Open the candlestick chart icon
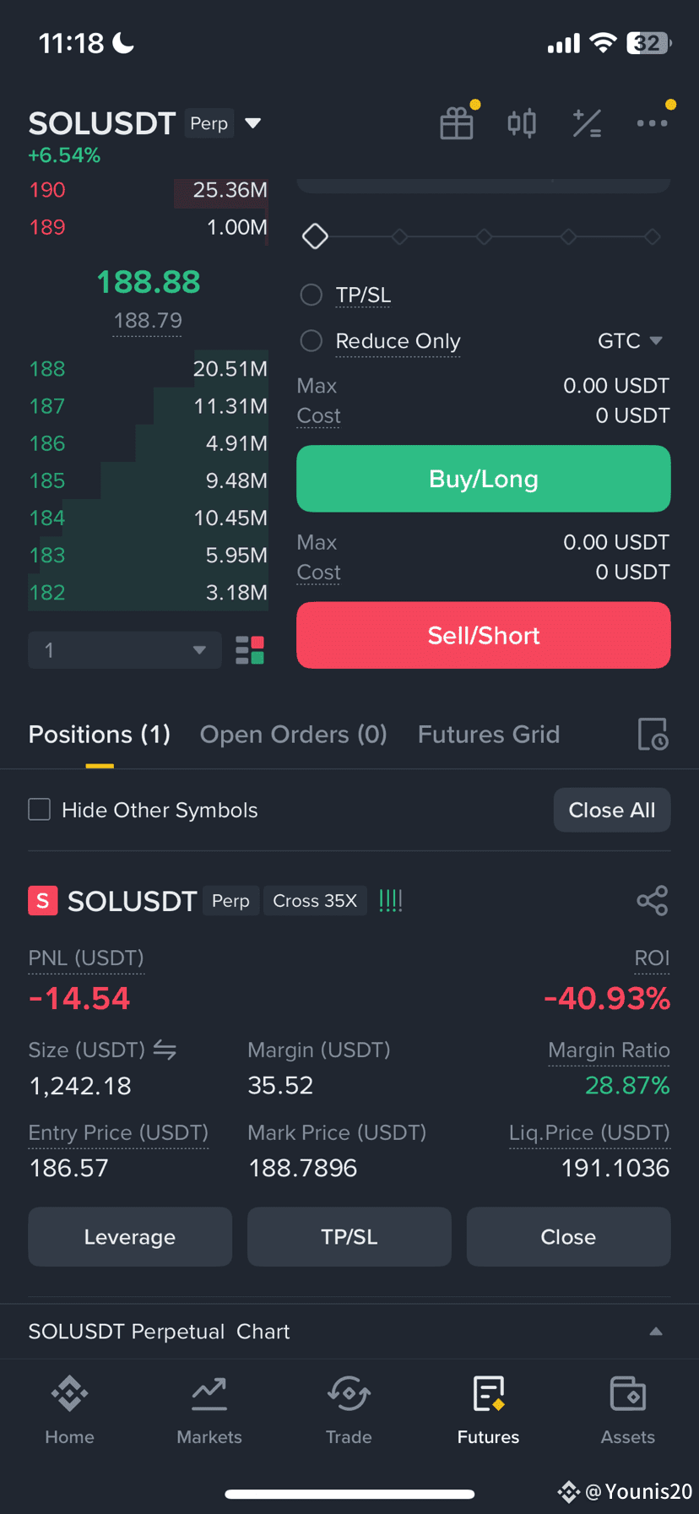The height and width of the screenshot is (1514, 699). (522, 123)
